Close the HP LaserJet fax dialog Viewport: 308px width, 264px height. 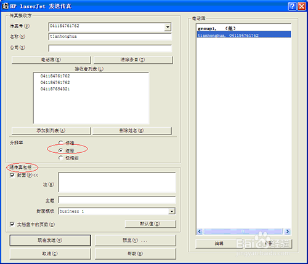[x=301, y=6]
